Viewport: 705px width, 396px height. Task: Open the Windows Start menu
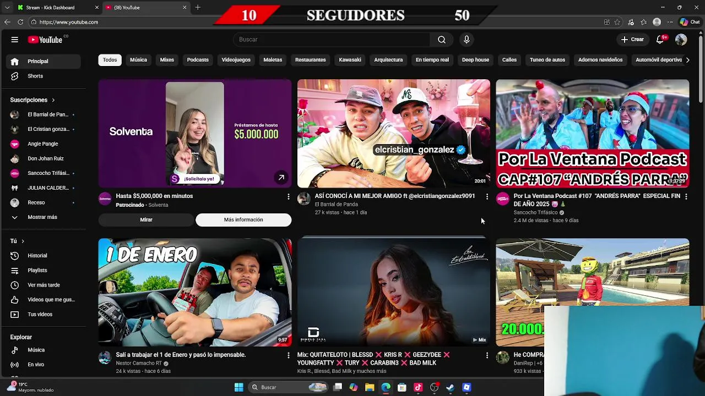(x=238, y=387)
